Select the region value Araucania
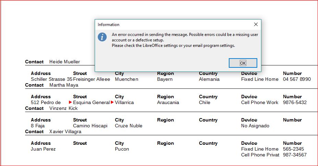 click(168, 103)
